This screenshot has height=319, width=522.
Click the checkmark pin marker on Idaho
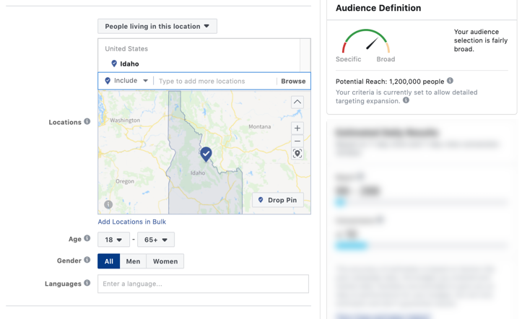pos(206,154)
